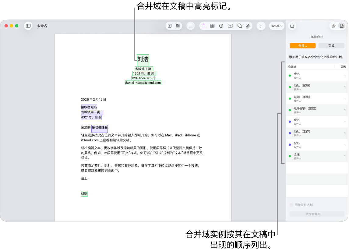
Task: Insert a table from toolbar
Action: (x=212, y=26)
